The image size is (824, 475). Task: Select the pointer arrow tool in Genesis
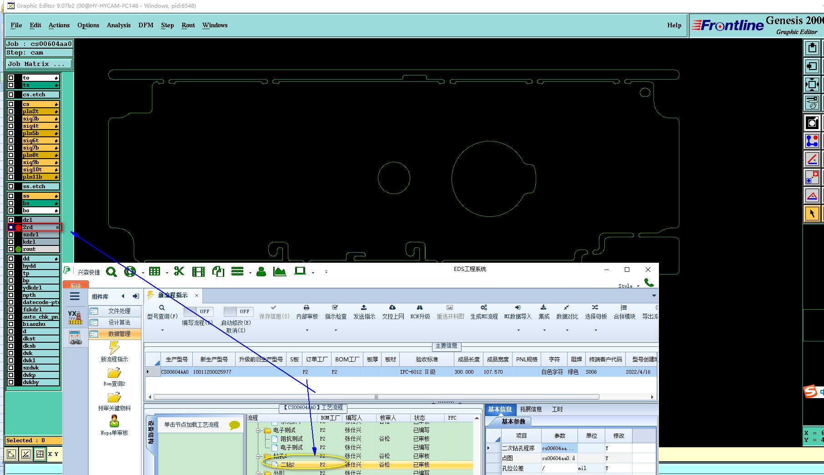coord(812,214)
